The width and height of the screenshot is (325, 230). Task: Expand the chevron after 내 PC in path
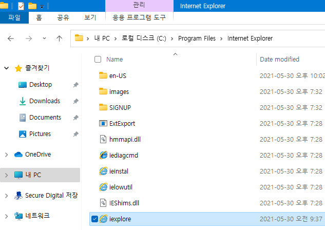pyautogui.click(x=116, y=39)
